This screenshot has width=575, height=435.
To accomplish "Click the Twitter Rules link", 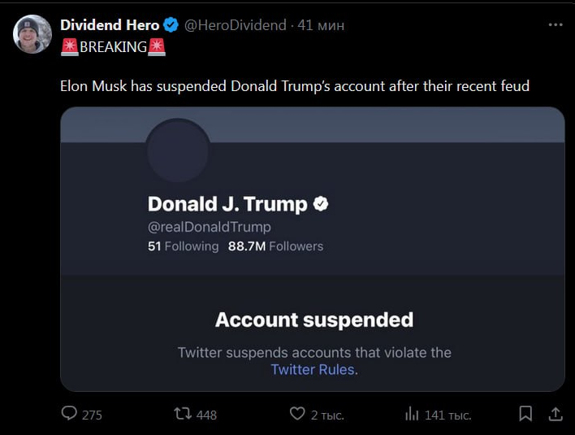I will (313, 369).
